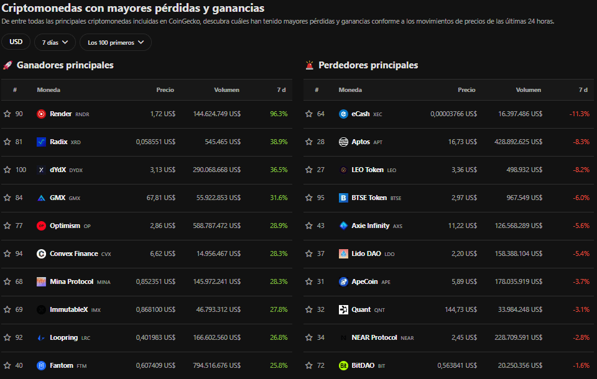Click Fantom's 794.516.676 US$ volume

click(216, 366)
